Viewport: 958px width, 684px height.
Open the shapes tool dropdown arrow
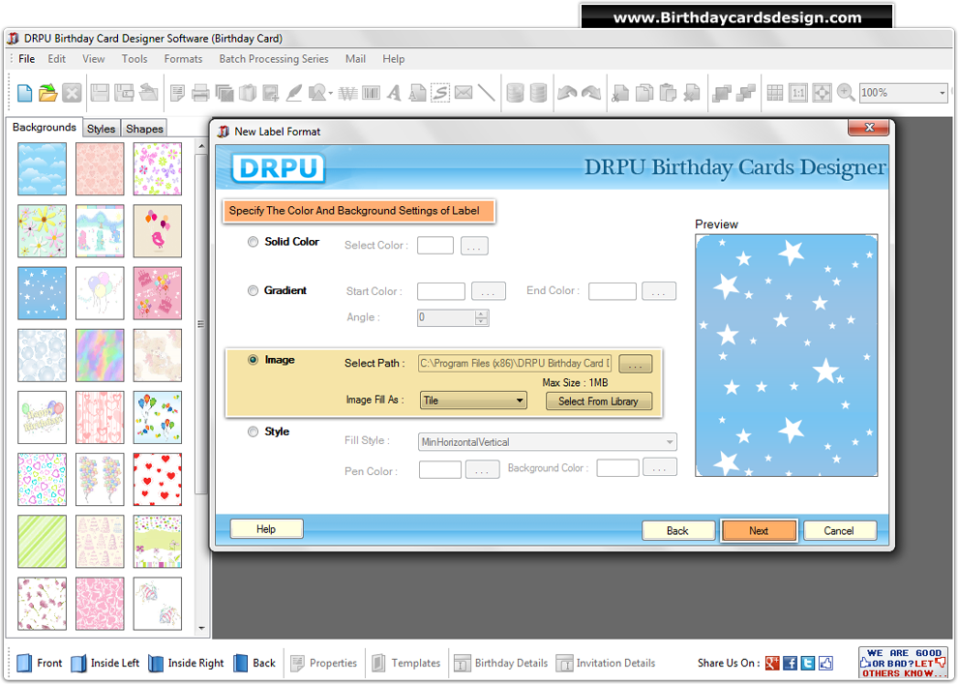point(331,94)
